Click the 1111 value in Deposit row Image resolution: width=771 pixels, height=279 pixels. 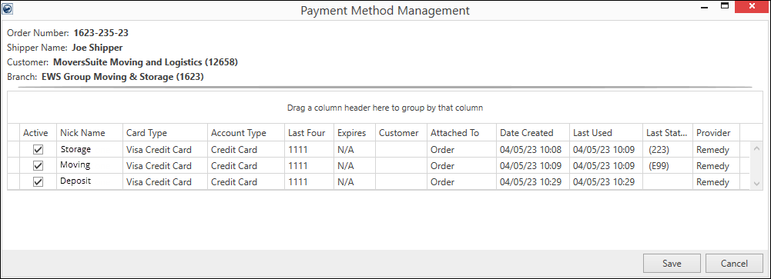[298, 182]
